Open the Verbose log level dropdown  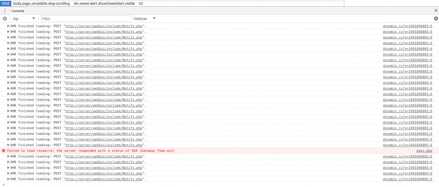144,19
